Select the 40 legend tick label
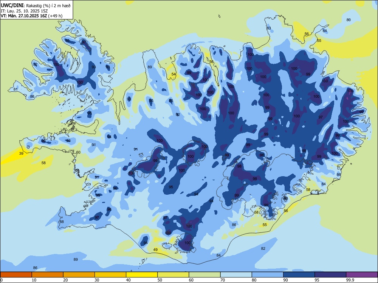The height and width of the screenshot is (283, 378). [128, 280]
